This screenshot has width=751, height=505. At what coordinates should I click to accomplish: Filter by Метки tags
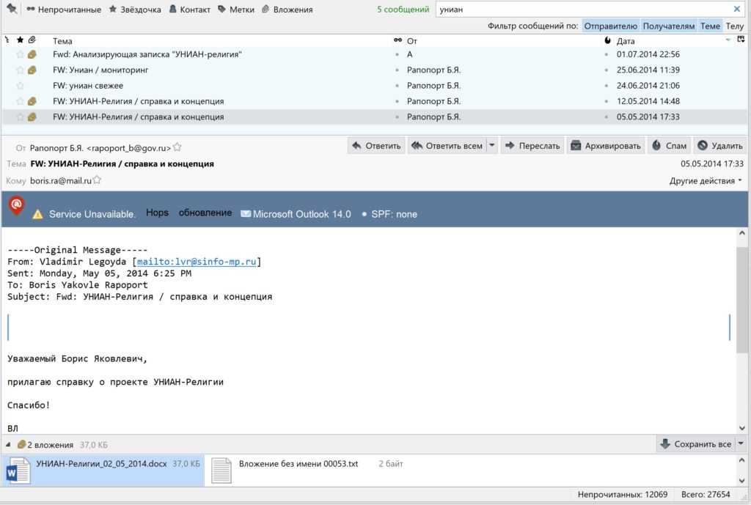[x=236, y=10]
